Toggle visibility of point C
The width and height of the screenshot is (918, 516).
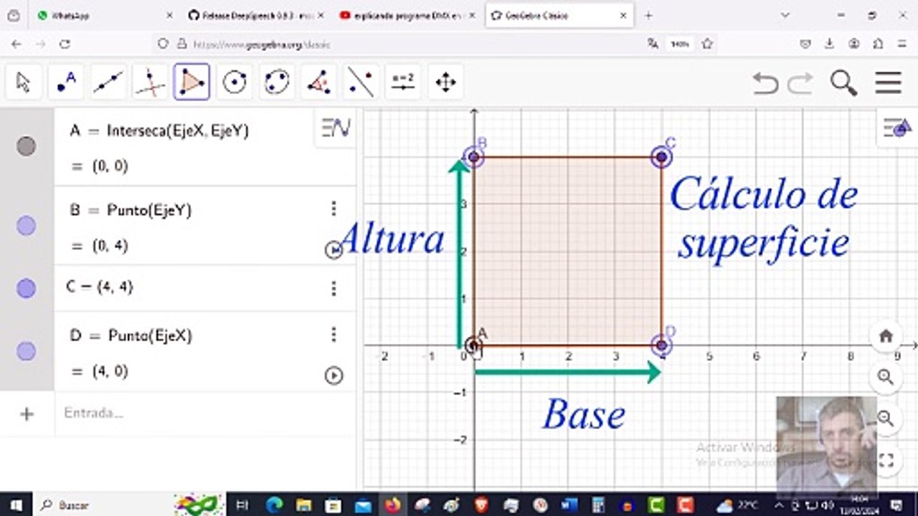(27, 288)
